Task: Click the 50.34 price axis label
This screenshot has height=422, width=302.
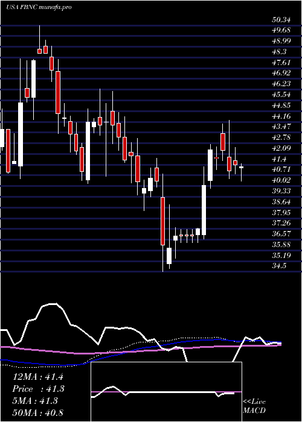Action: point(280,20)
